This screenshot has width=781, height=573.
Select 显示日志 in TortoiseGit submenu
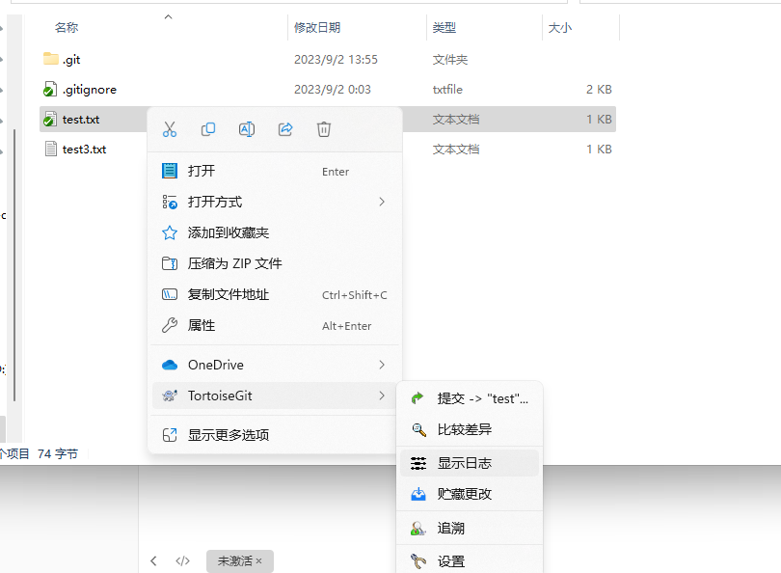(470, 463)
